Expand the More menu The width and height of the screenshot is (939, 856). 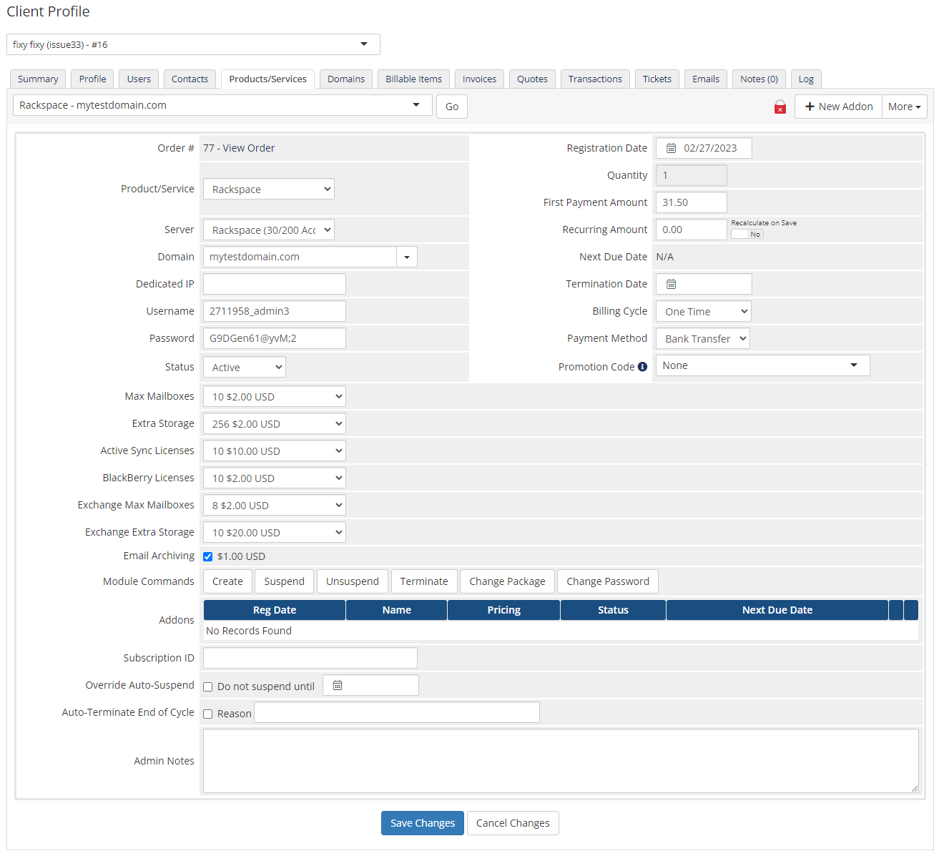click(905, 107)
